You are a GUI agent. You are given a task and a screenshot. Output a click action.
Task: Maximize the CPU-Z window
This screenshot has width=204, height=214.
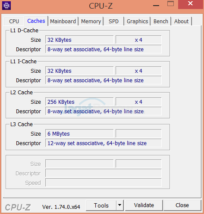pyautogui.click(x=170, y=4)
